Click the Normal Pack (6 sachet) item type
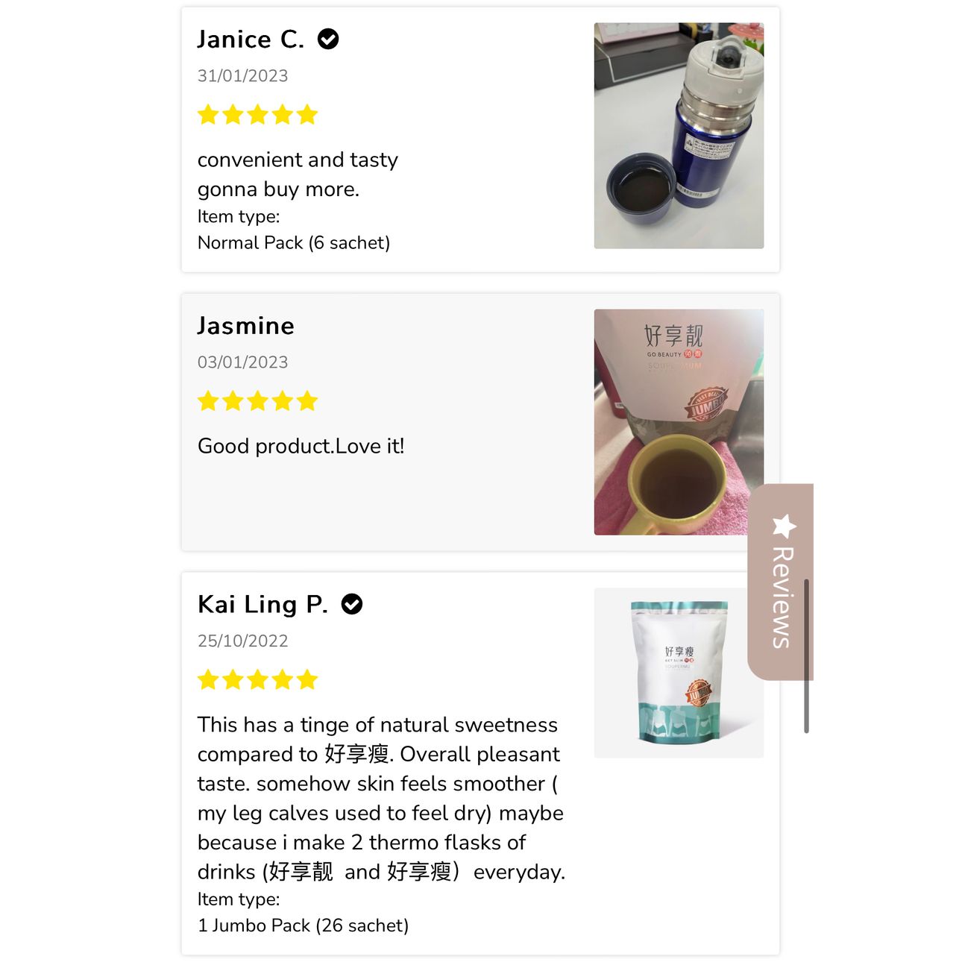Image resolution: width=962 pixels, height=962 pixels. [294, 243]
